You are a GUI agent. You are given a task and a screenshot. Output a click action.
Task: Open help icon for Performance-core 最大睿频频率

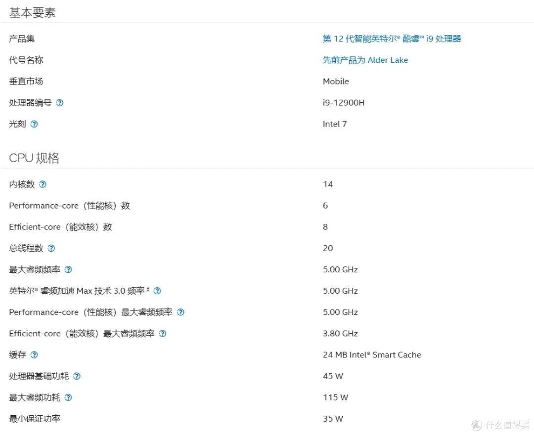pyautogui.click(x=180, y=312)
